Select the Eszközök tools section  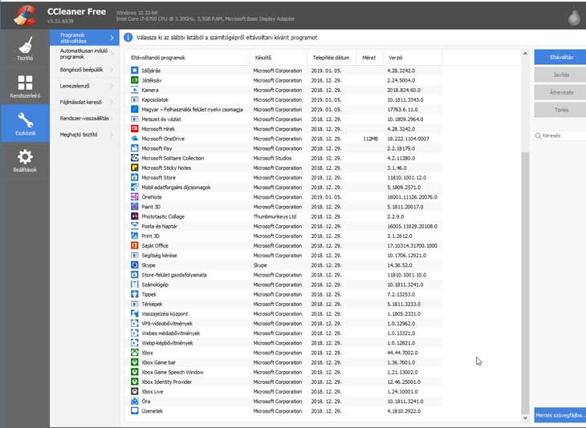point(25,123)
